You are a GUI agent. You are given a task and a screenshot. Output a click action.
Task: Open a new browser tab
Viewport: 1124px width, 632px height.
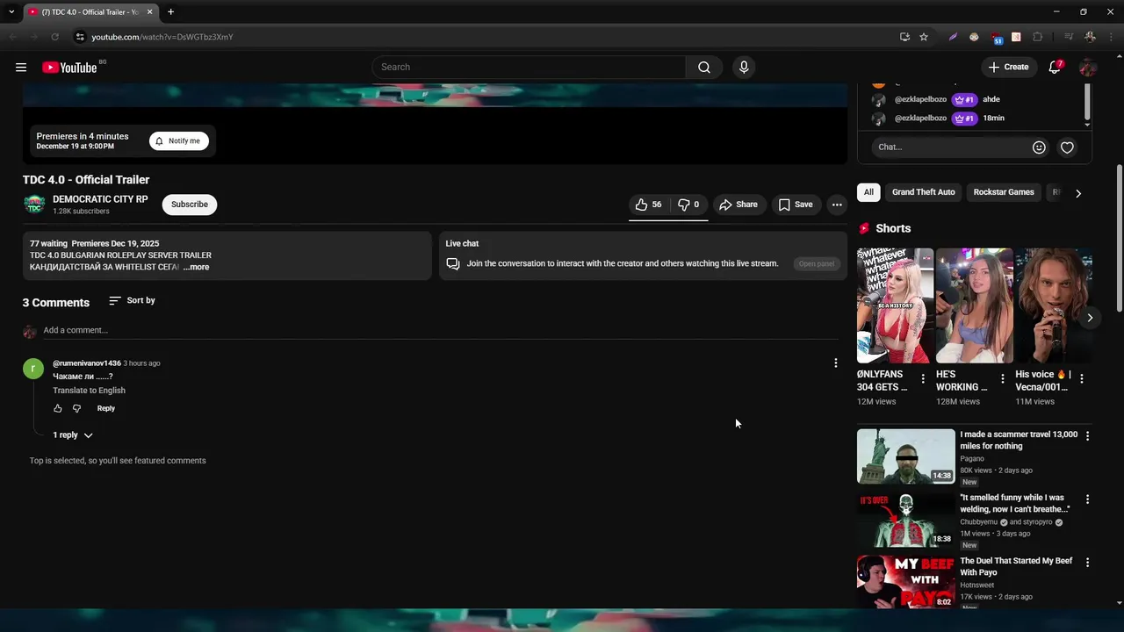(x=170, y=11)
